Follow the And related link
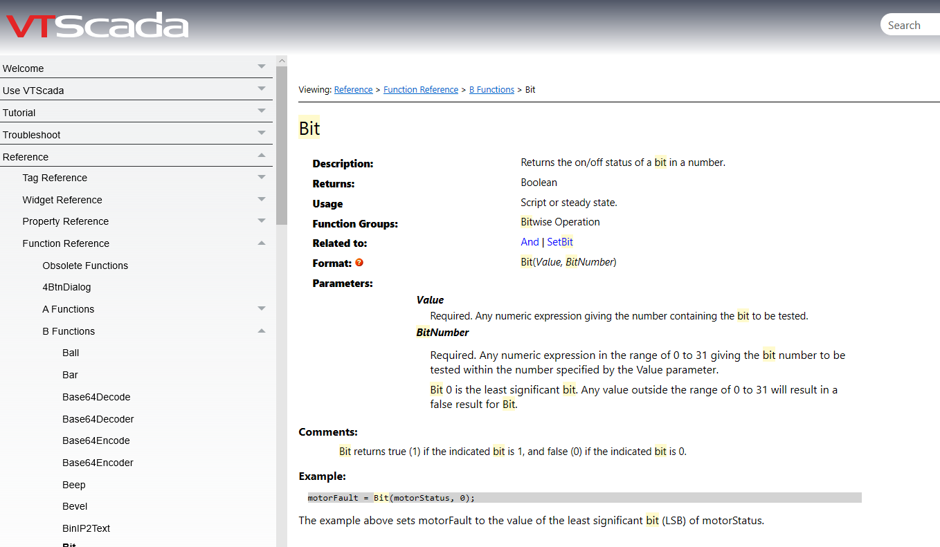 [530, 242]
